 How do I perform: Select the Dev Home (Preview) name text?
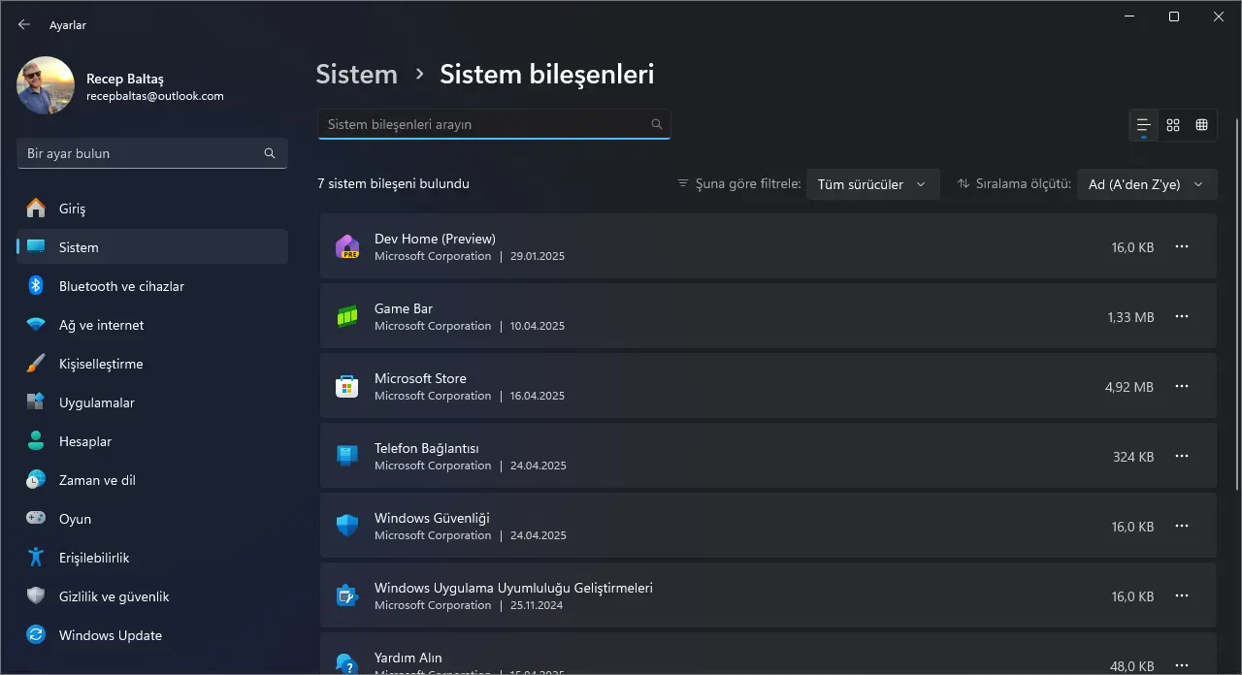435,239
